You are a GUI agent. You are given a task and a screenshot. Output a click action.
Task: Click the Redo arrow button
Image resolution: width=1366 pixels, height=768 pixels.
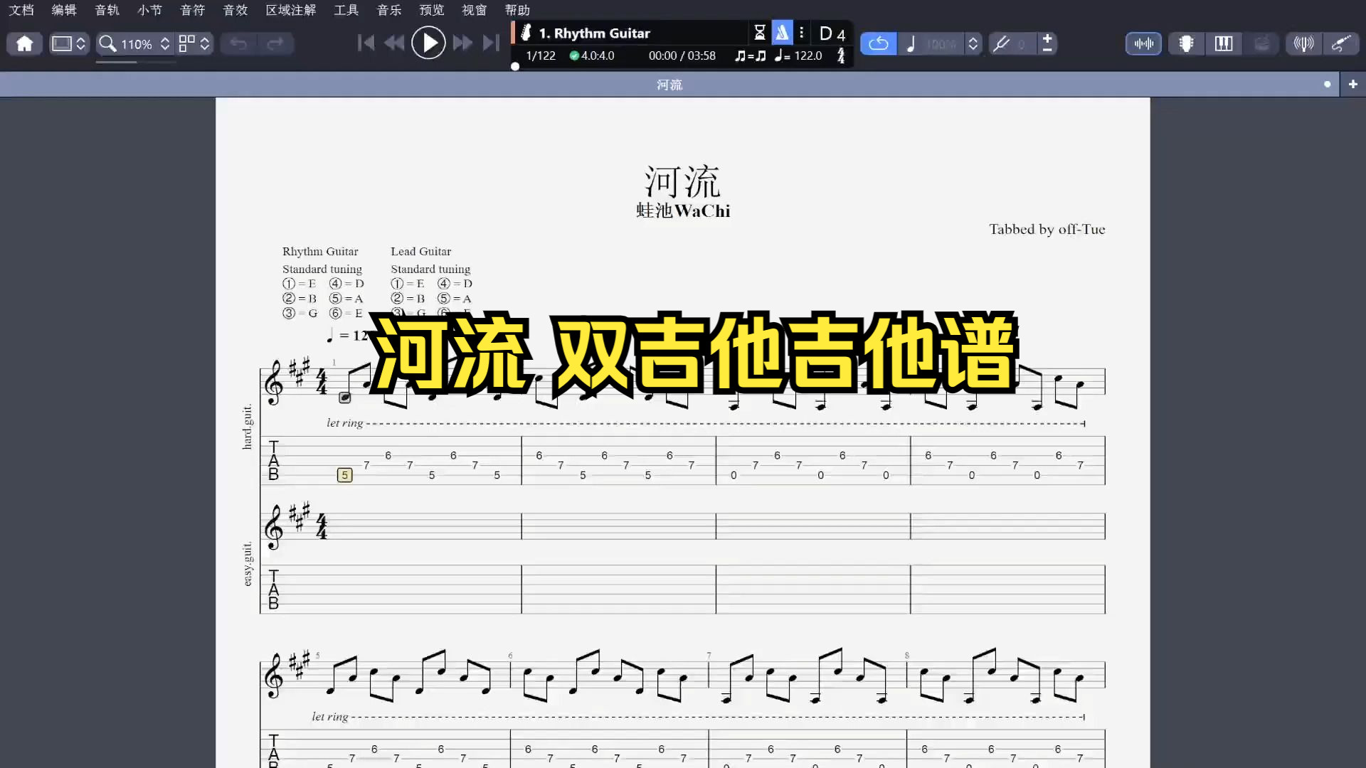[275, 43]
